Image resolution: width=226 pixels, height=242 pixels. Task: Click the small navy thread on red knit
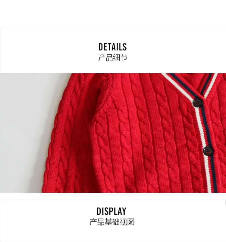pos(161,148)
